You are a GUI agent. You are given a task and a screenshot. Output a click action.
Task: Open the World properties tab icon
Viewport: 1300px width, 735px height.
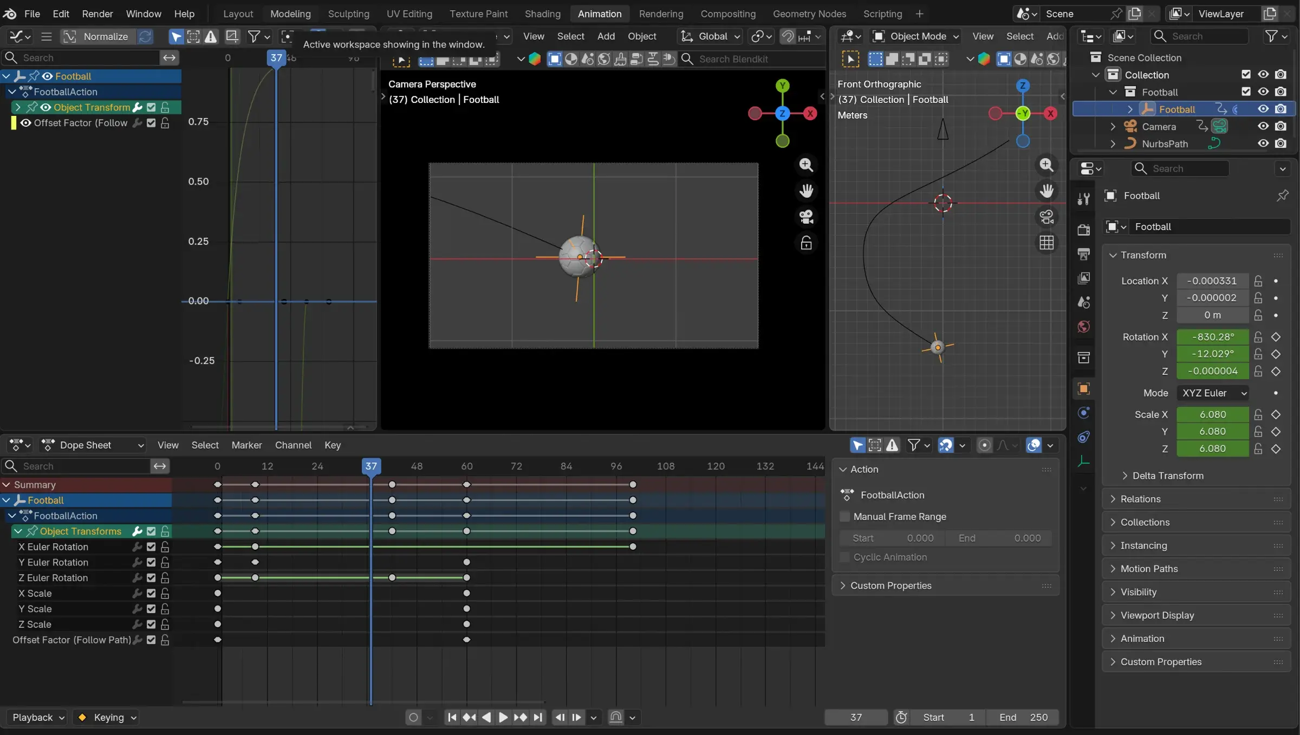click(1083, 327)
